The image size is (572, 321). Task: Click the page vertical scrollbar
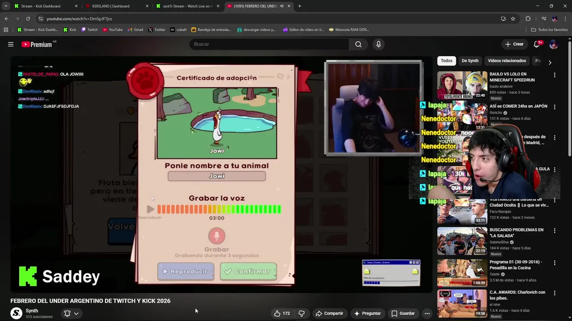pyautogui.click(x=569, y=98)
